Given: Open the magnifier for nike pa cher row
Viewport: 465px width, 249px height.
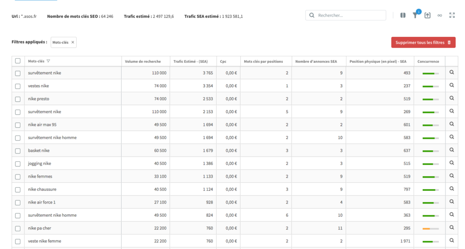Looking at the screenshot, I should (452, 228).
